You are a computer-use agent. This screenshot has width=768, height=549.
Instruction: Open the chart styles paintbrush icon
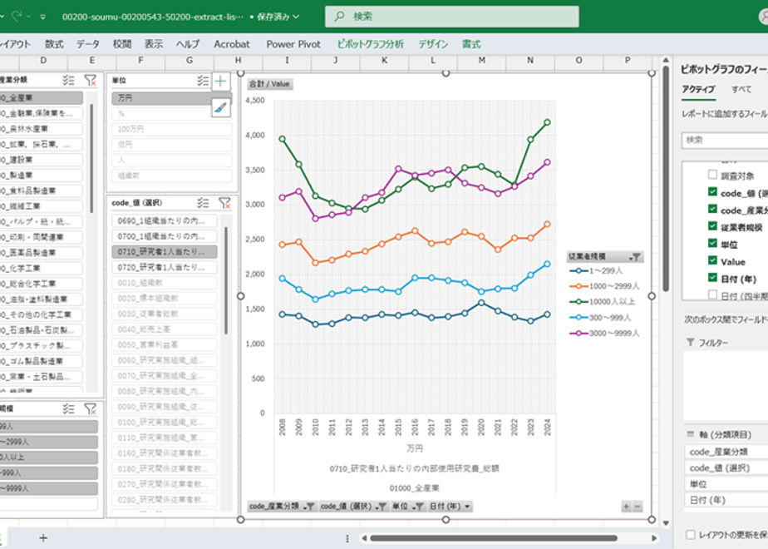[220, 106]
